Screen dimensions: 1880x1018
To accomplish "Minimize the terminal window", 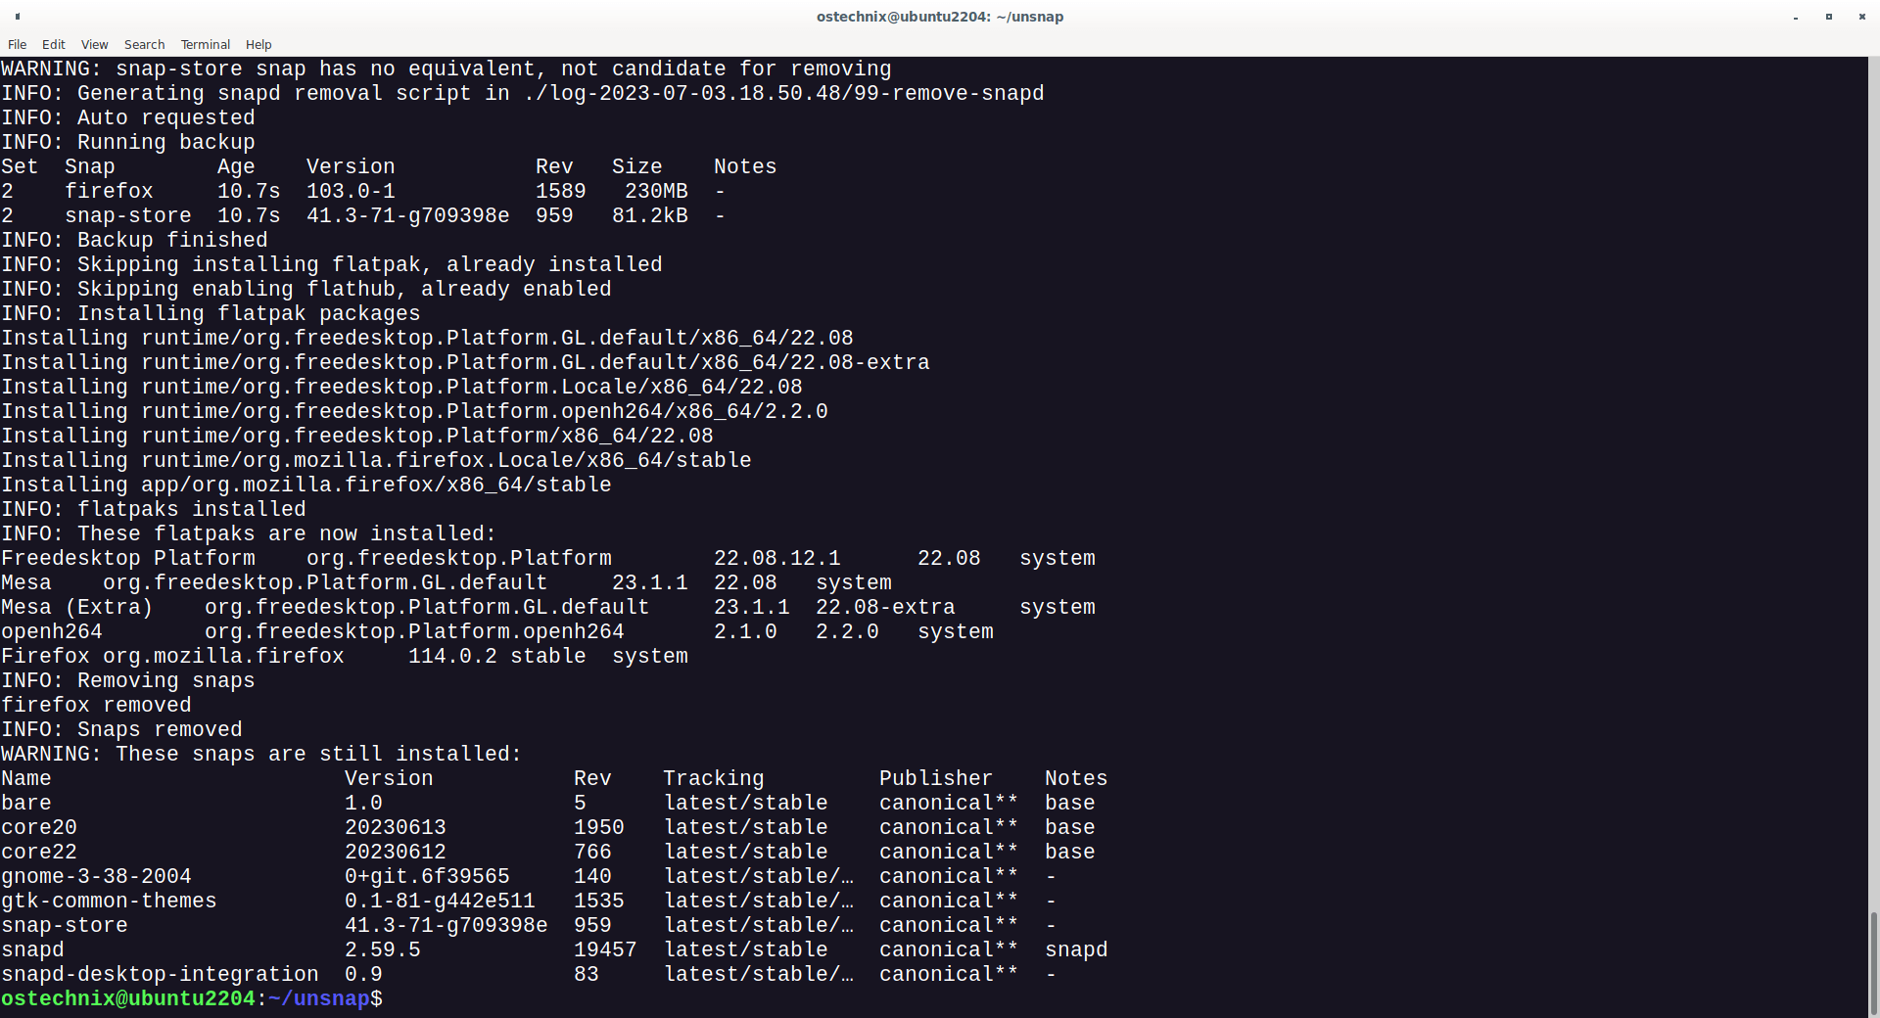I will [1796, 17].
